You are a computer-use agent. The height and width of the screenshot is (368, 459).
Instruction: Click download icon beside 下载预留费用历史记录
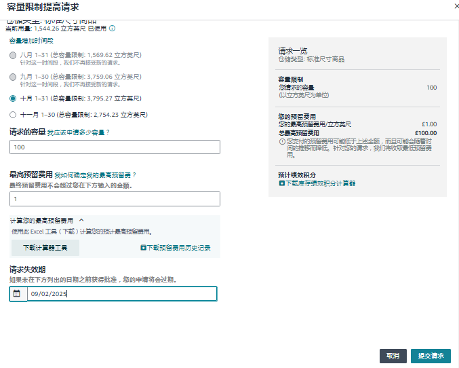coord(143,248)
